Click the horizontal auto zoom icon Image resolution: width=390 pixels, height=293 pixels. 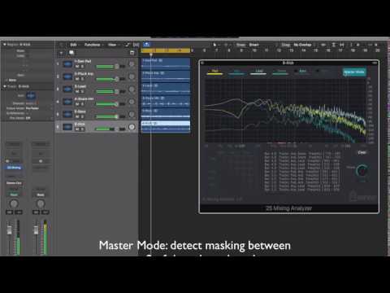point(342,45)
